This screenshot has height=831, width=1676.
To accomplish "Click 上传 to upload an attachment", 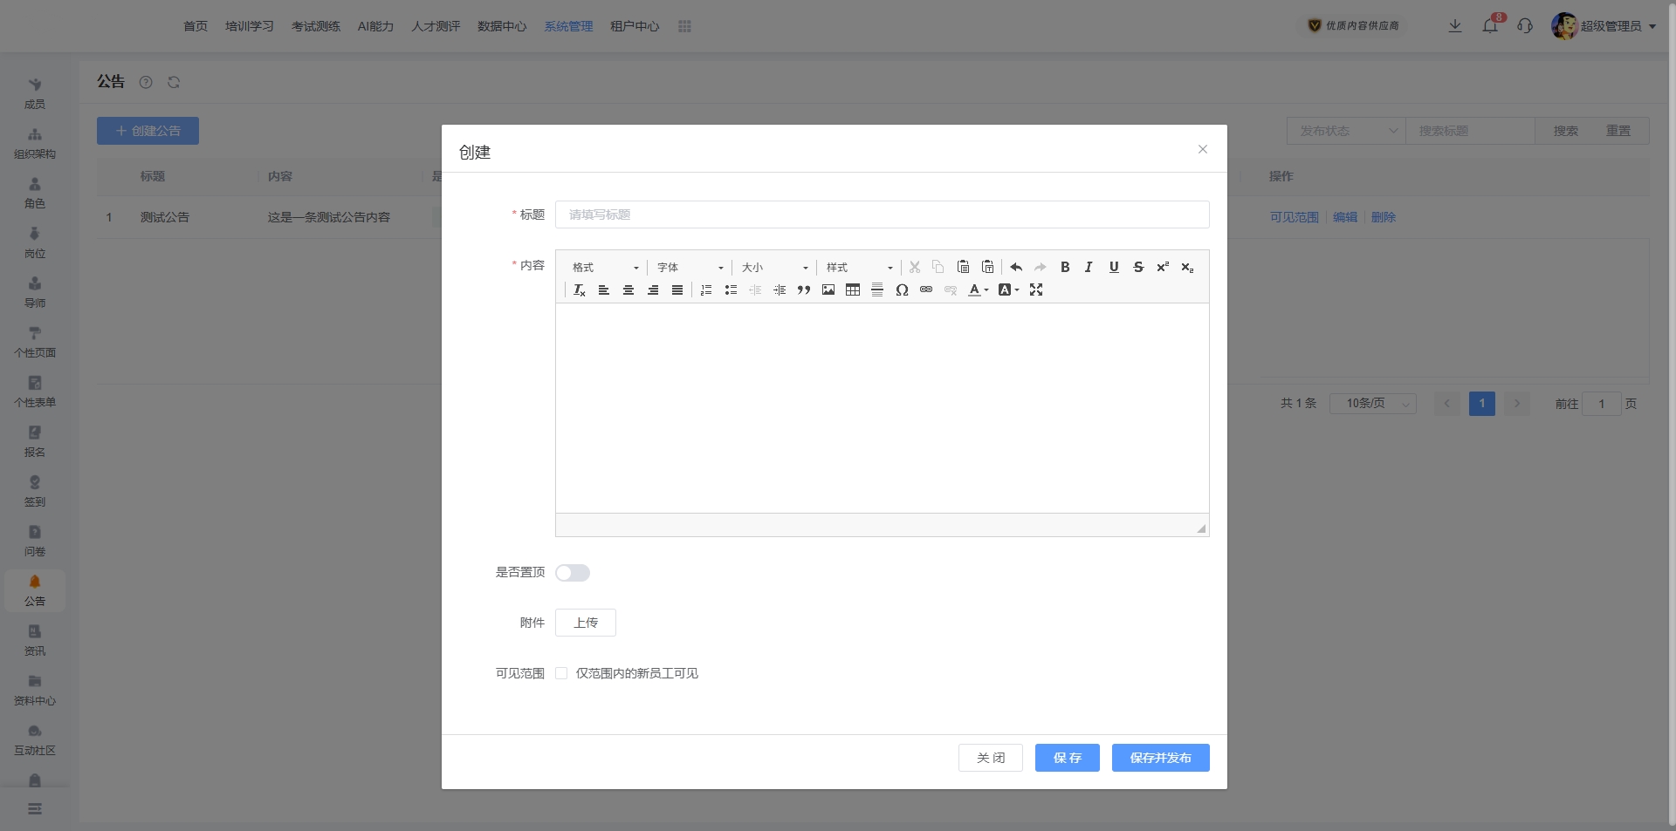I will click(x=586, y=623).
